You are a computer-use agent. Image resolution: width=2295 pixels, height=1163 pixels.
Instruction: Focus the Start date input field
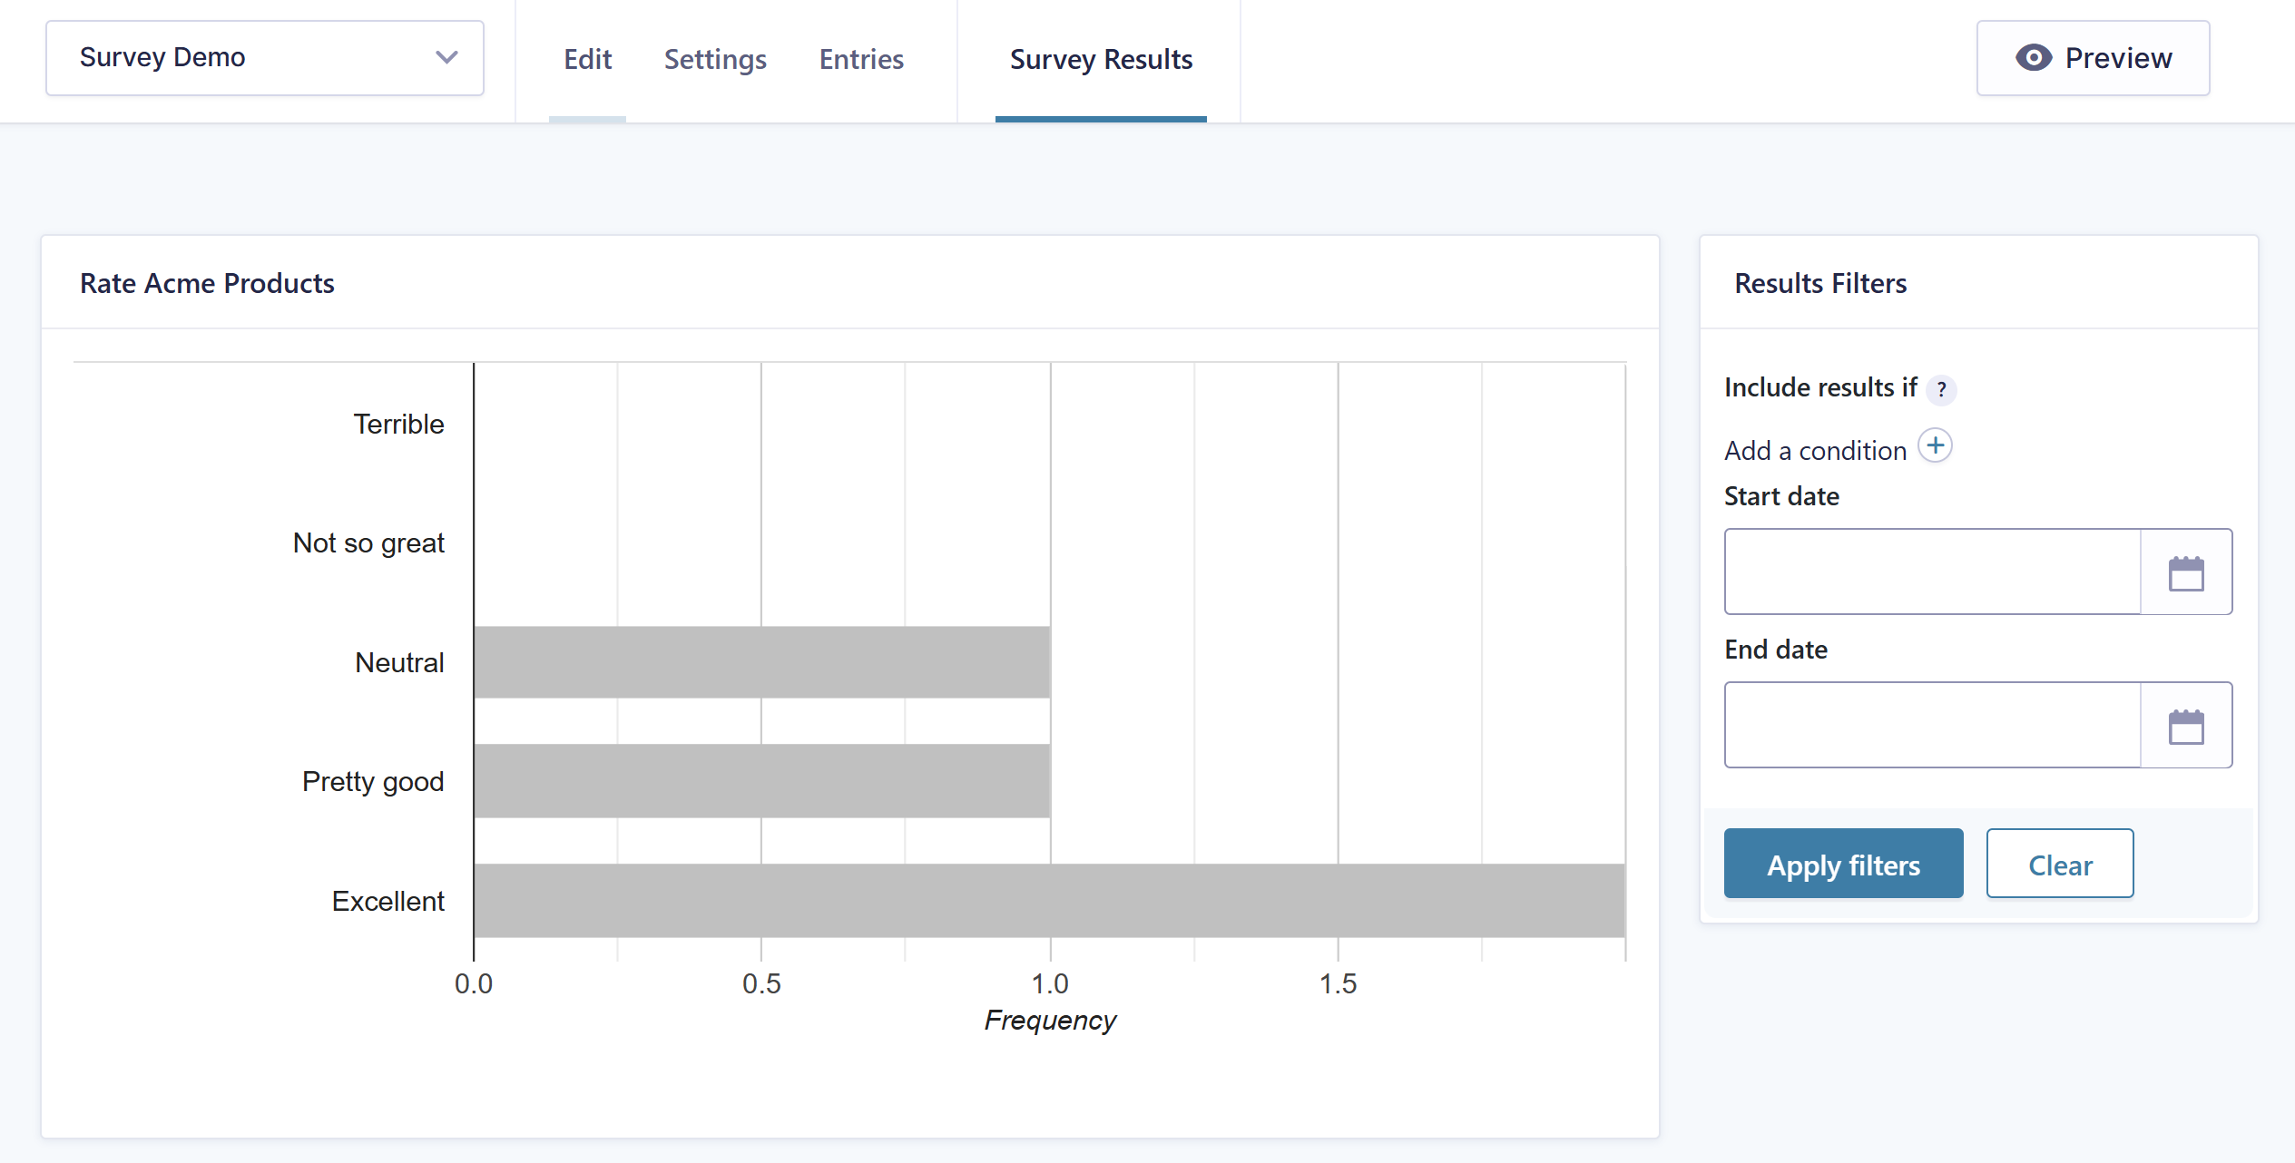coord(1932,572)
